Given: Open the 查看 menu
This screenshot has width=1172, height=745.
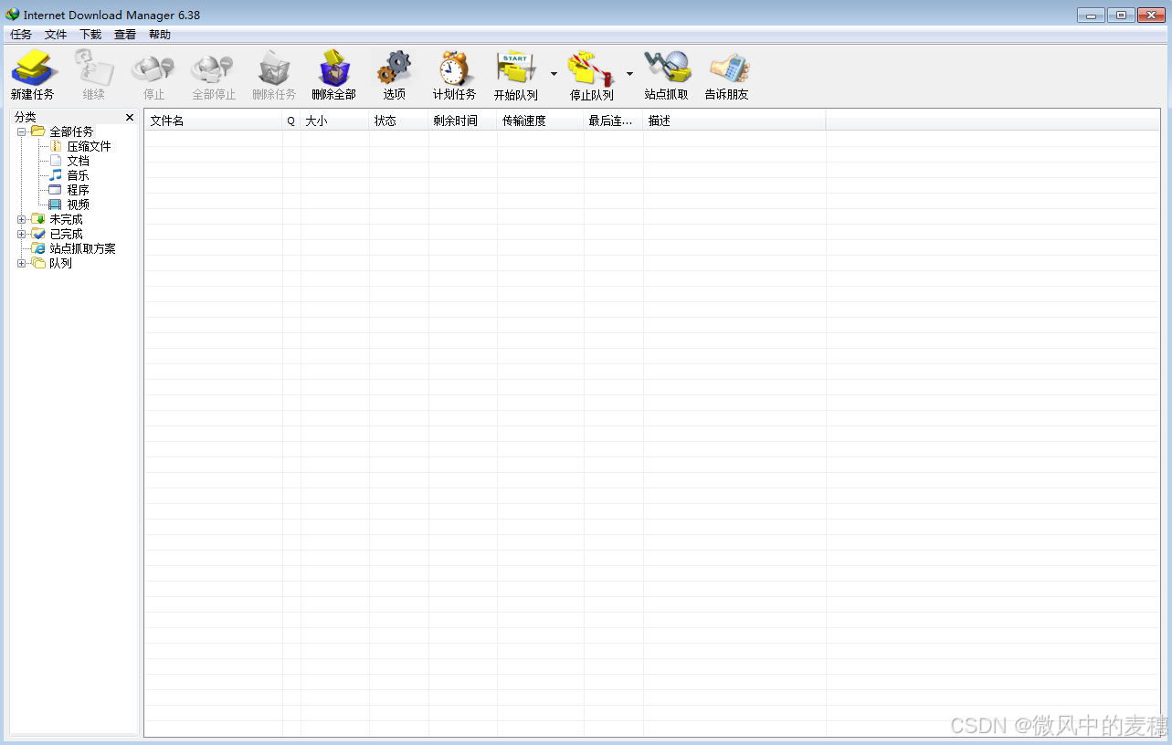Looking at the screenshot, I should point(125,35).
